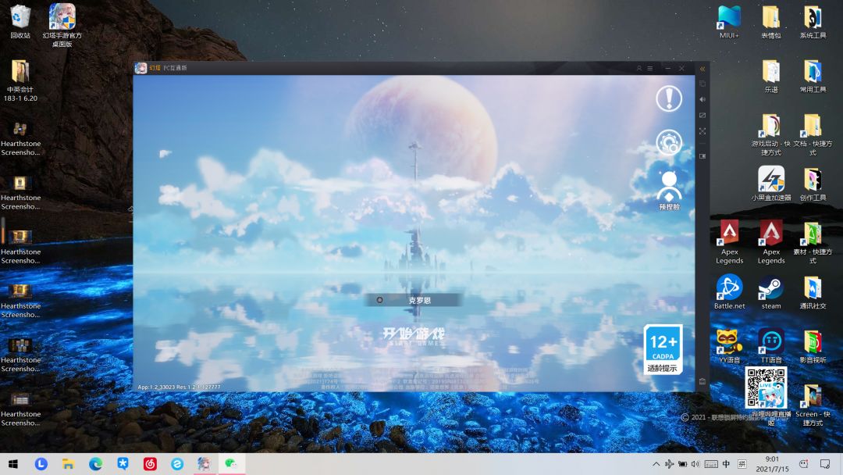Collapse the emulator sidebar with double chevron

(x=702, y=69)
